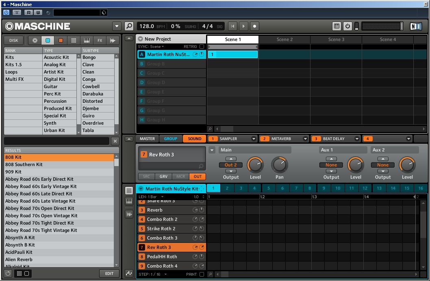Toggle the DISK browser mode

pyautogui.click(x=14, y=40)
